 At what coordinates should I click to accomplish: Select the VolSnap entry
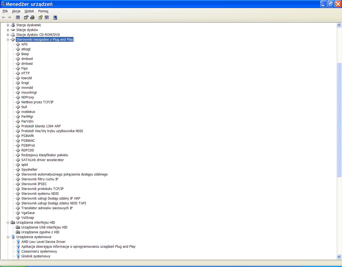pyautogui.click(x=28, y=218)
